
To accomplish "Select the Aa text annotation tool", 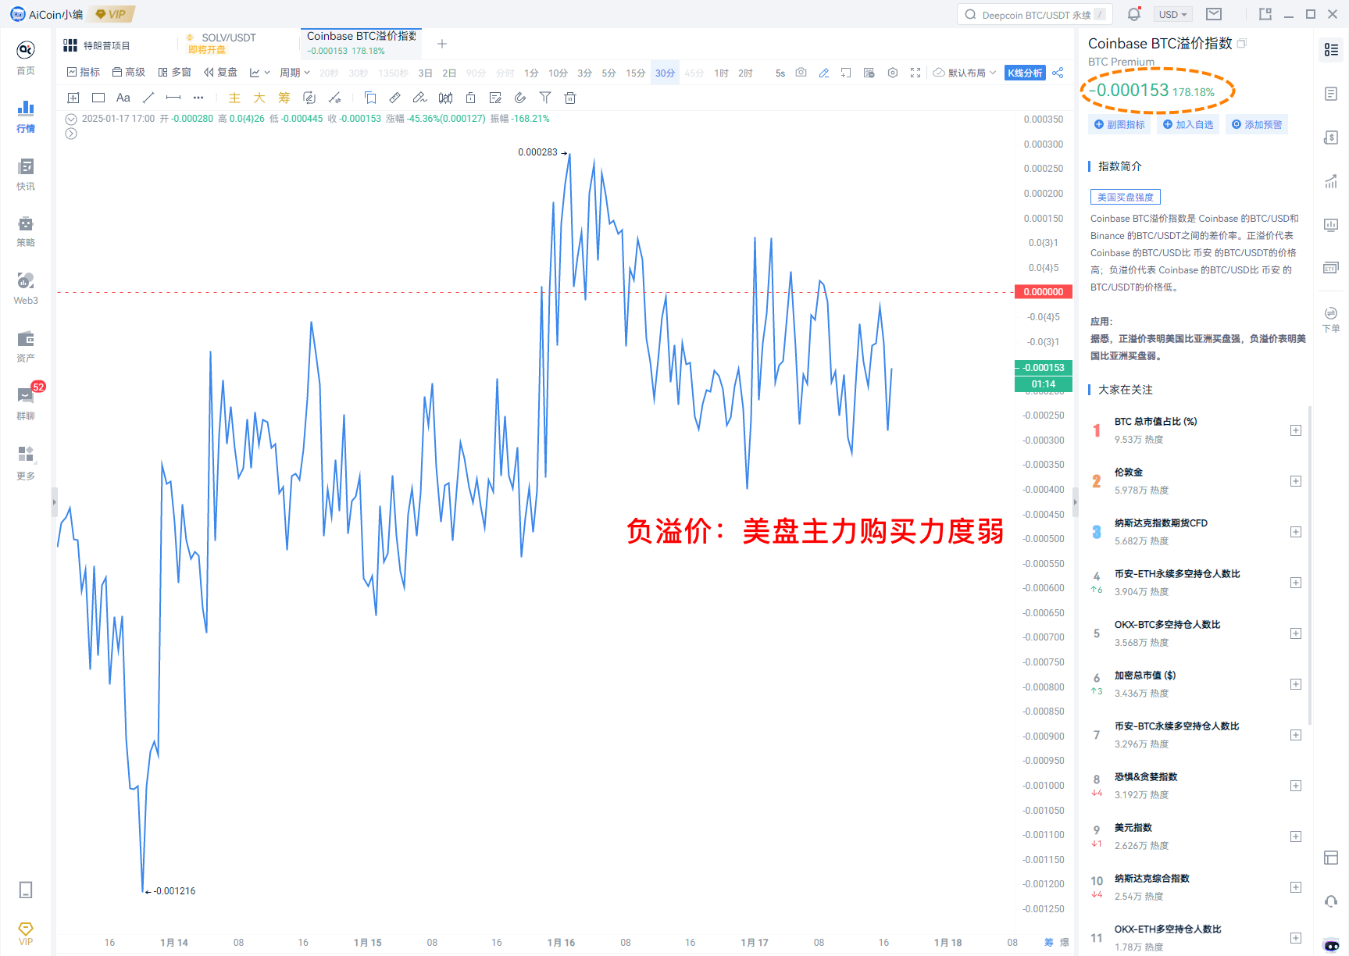I will (123, 98).
